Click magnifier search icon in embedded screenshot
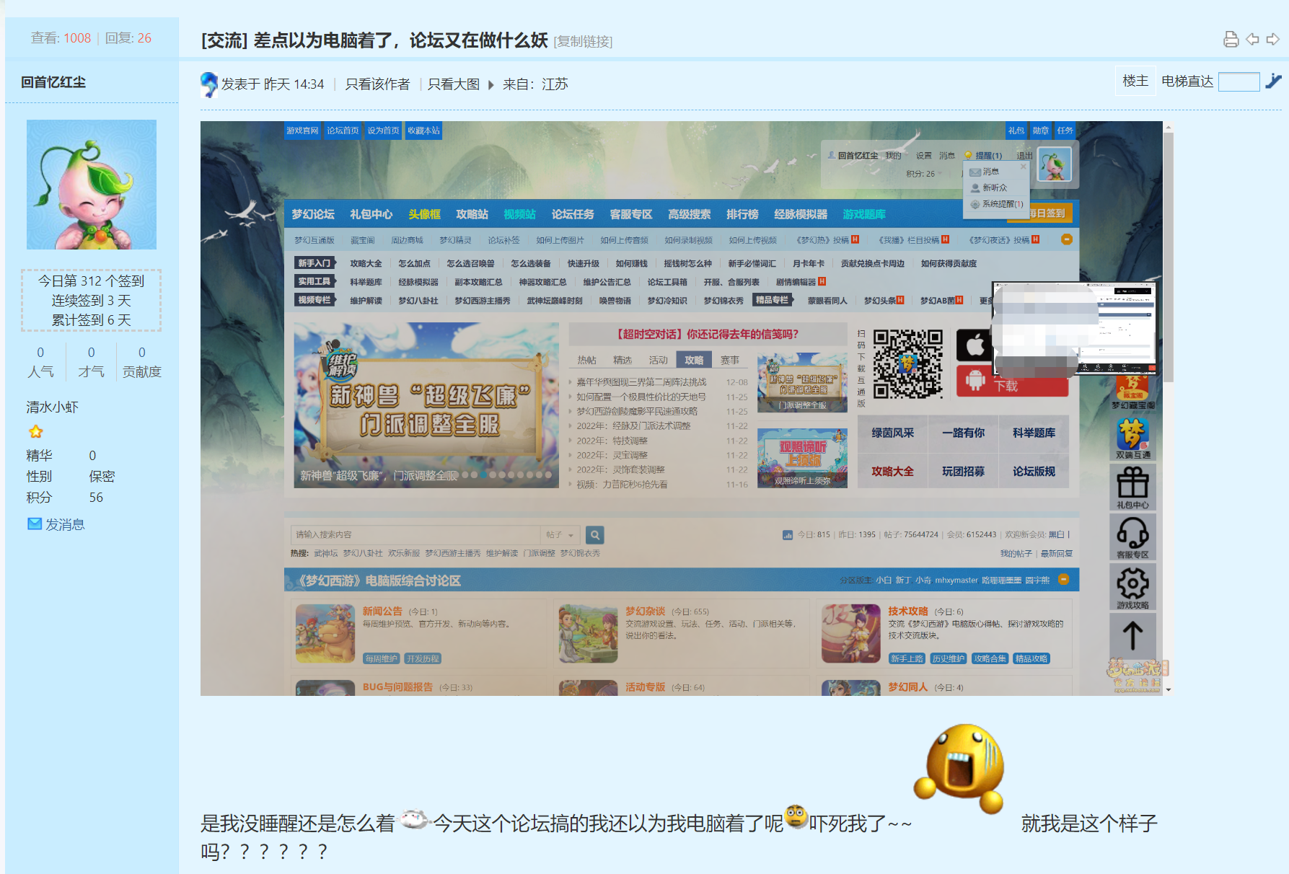 (x=594, y=534)
